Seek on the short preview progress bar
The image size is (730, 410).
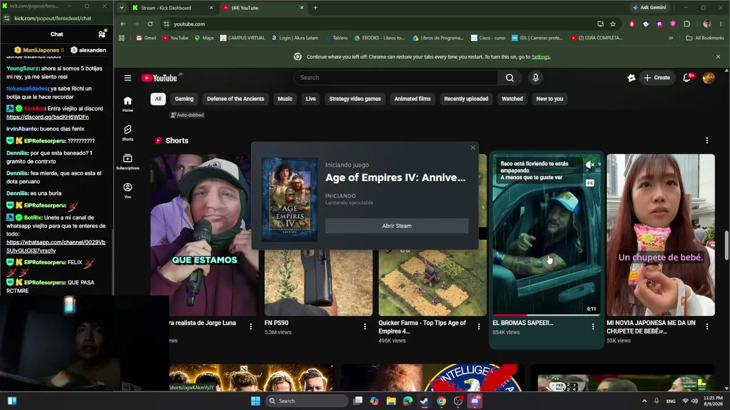(x=546, y=315)
